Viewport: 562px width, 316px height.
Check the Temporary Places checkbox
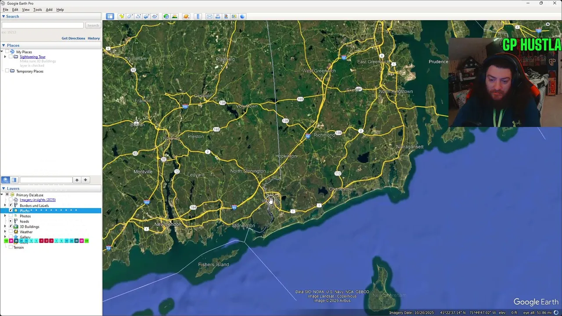pos(7,71)
